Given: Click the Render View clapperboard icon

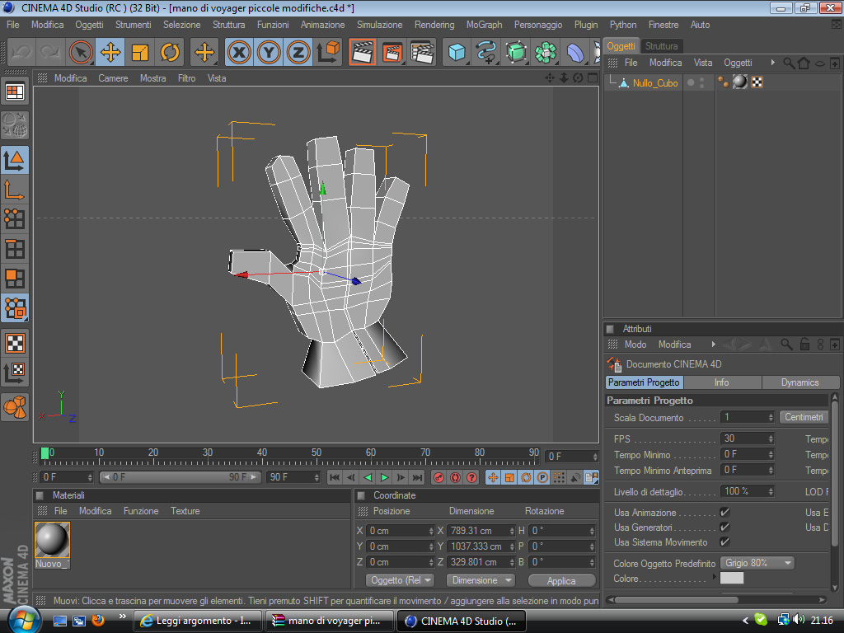Looking at the screenshot, I should pos(362,53).
